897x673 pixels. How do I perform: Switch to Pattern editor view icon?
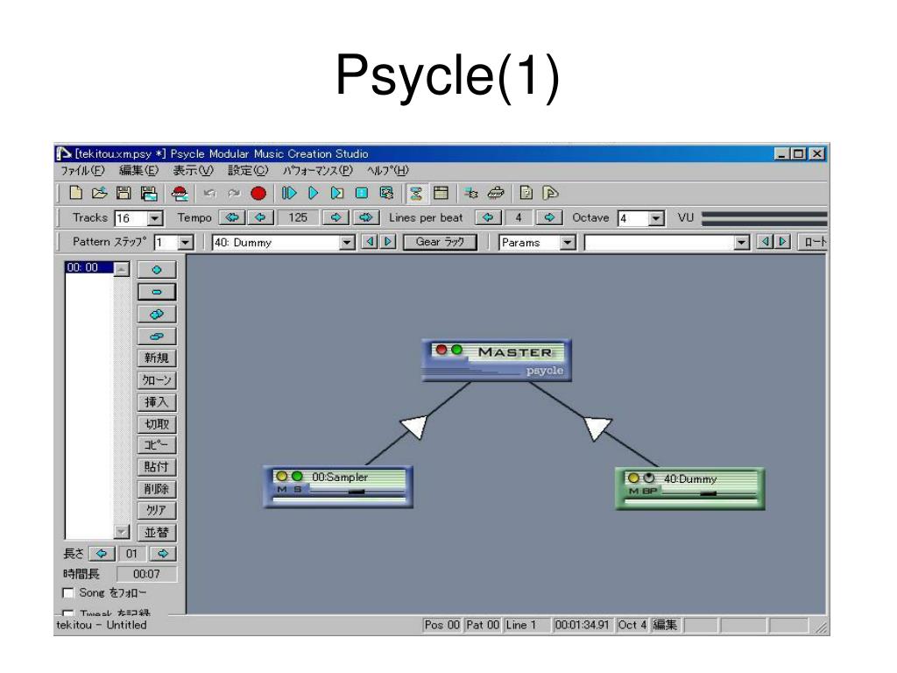coord(441,194)
